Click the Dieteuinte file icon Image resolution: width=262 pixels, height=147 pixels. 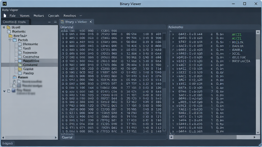[x=20, y=44]
